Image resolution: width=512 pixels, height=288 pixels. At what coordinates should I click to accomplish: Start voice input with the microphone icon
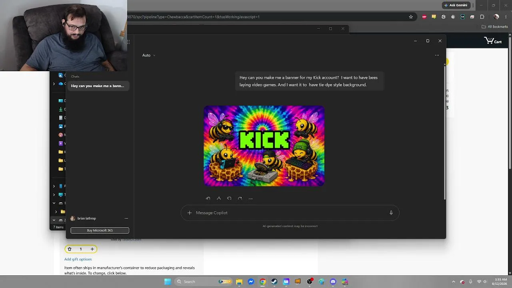(391, 213)
